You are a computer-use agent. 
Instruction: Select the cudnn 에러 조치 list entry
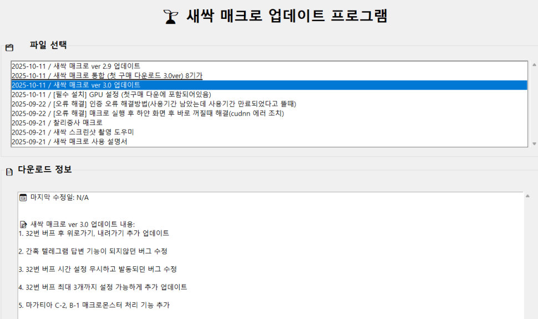(x=148, y=113)
